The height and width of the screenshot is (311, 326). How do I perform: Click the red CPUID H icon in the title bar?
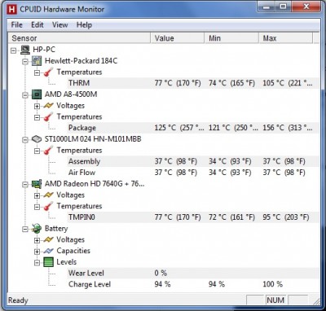point(12,10)
